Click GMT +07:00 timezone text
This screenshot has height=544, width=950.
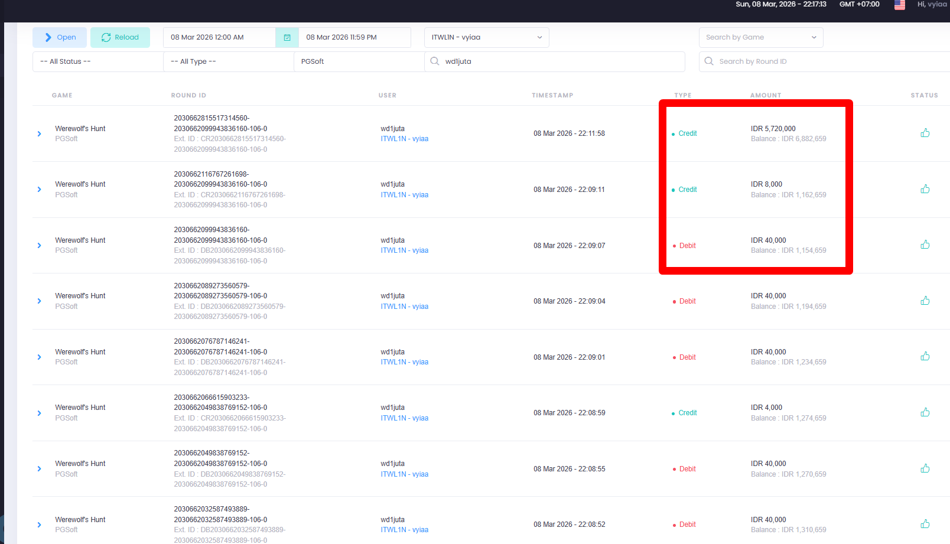[x=860, y=4]
